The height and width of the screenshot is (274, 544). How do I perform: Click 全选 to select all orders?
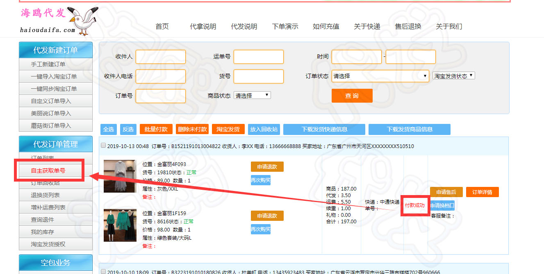109,129
